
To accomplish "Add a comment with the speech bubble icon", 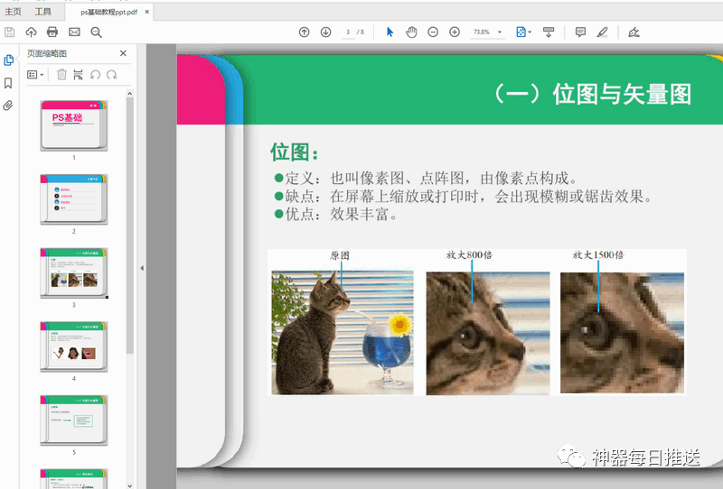I will click(580, 32).
